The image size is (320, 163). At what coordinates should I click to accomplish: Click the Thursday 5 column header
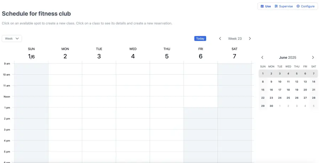(167, 53)
